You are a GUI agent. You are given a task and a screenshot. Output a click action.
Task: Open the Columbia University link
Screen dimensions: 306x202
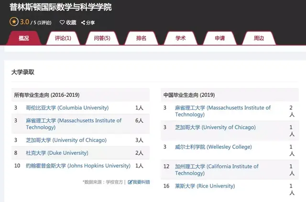(67, 107)
